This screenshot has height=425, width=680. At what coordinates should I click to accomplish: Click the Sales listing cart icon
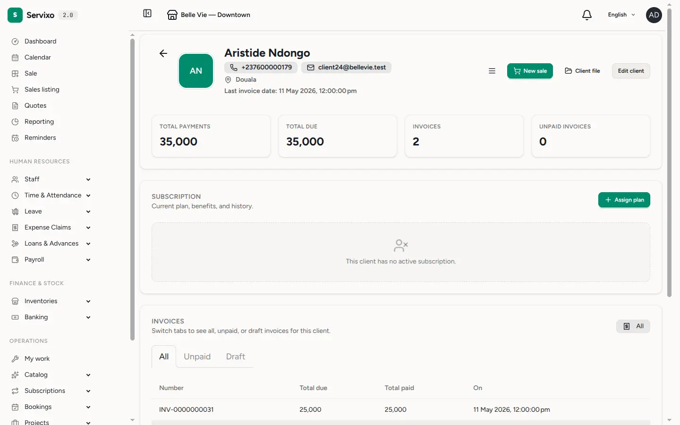pyautogui.click(x=15, y=90)
